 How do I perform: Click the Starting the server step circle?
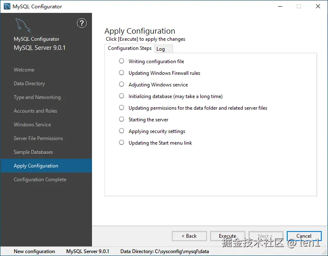122,119
